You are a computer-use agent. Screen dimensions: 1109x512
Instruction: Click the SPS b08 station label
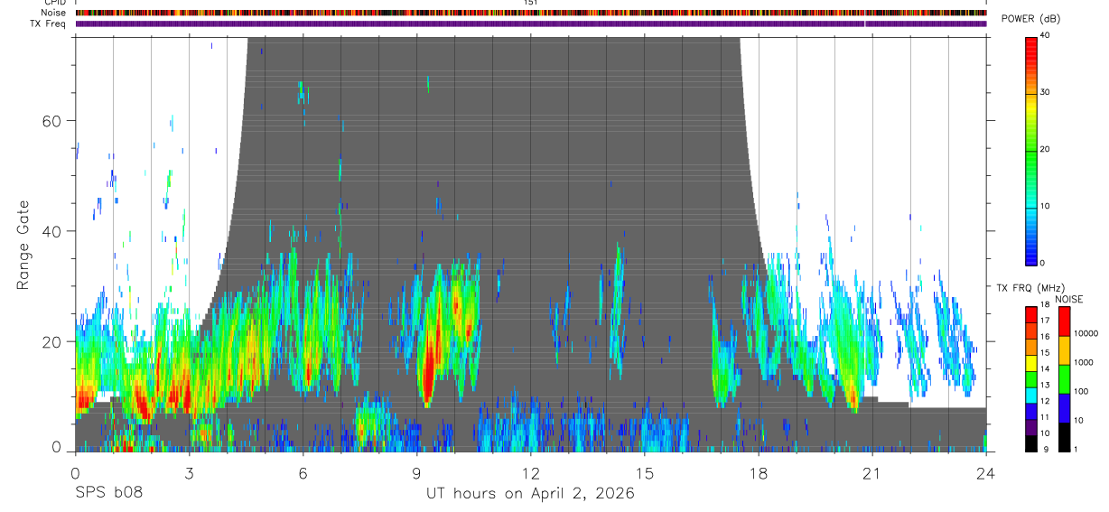pyautogui.click(x=108, y=493)
